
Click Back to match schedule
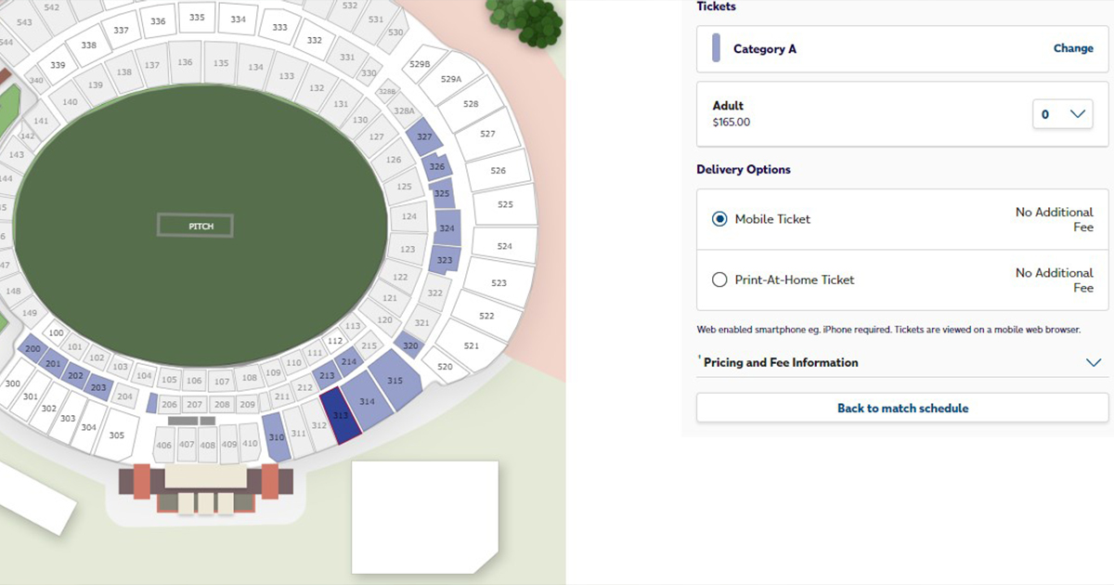coord(901,408)
